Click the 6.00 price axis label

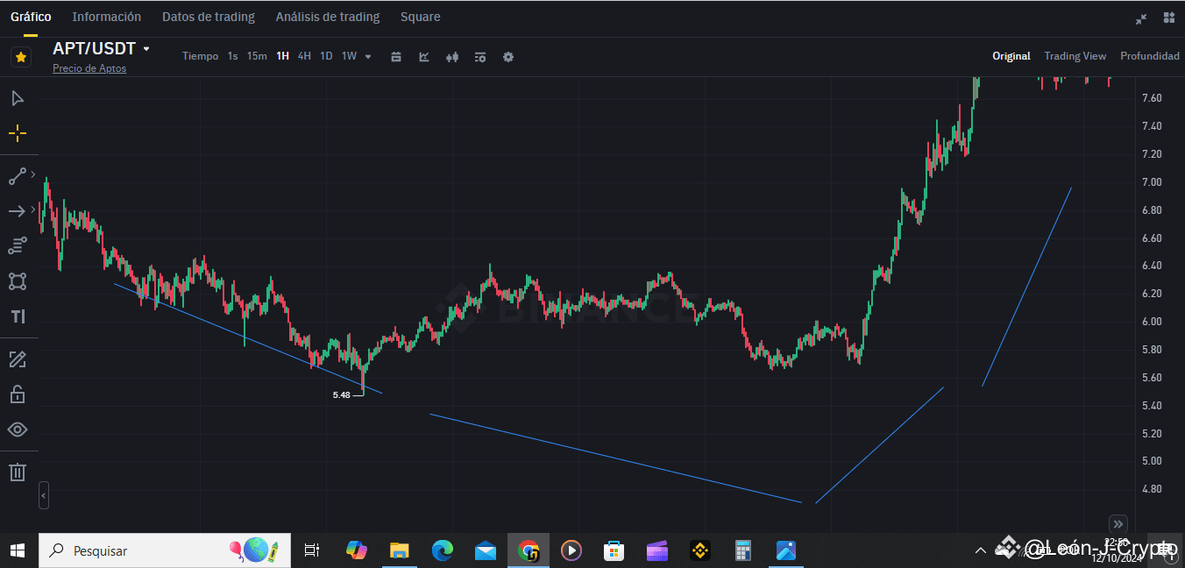click(x=1152, y=322)
